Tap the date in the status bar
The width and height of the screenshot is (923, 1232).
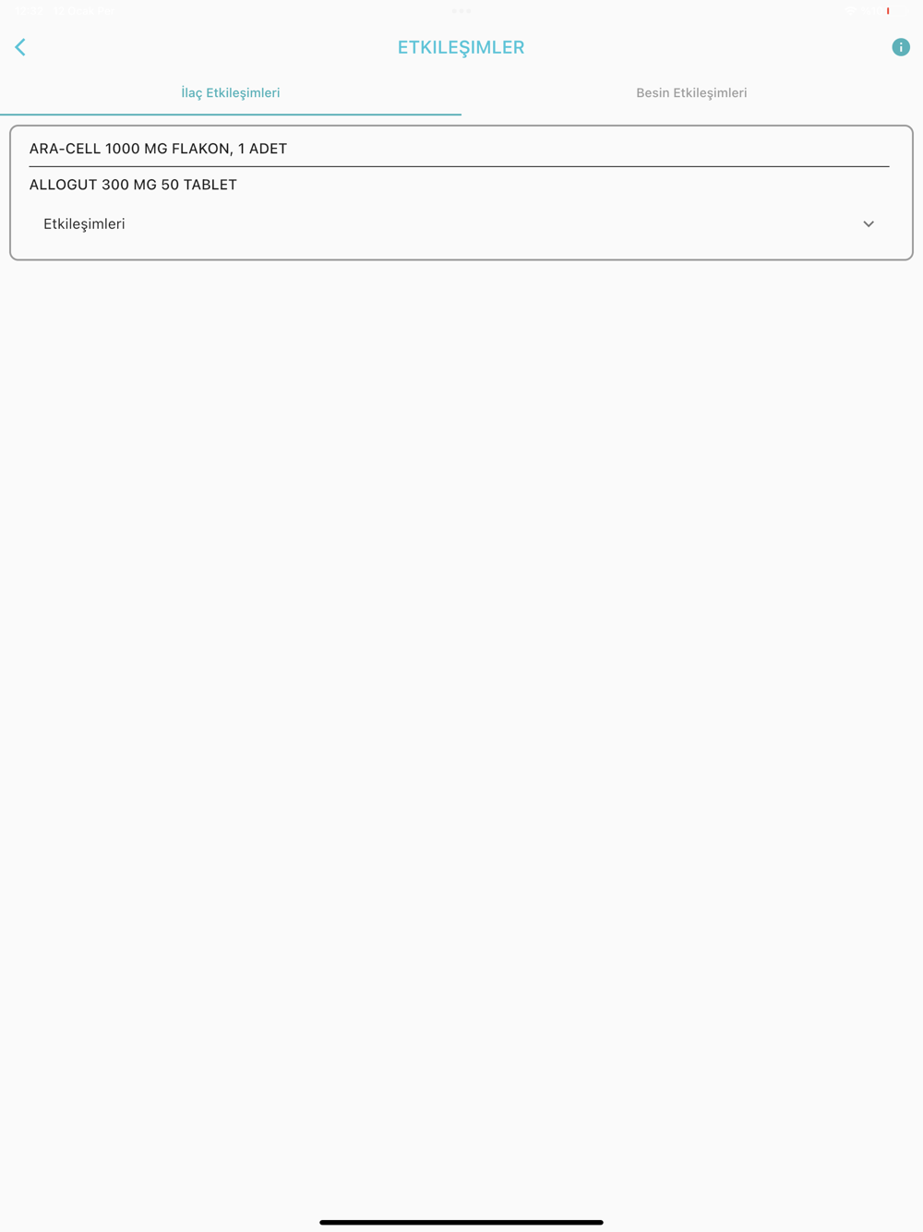click(83, 11)
